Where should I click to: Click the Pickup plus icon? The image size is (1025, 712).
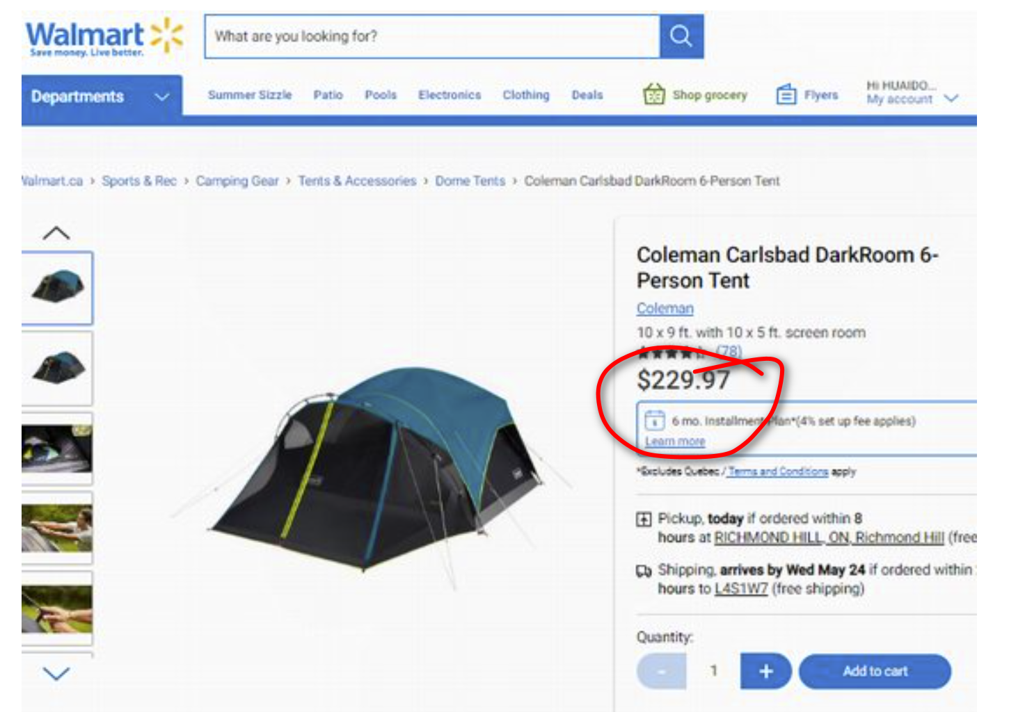(x=644, y=519)
